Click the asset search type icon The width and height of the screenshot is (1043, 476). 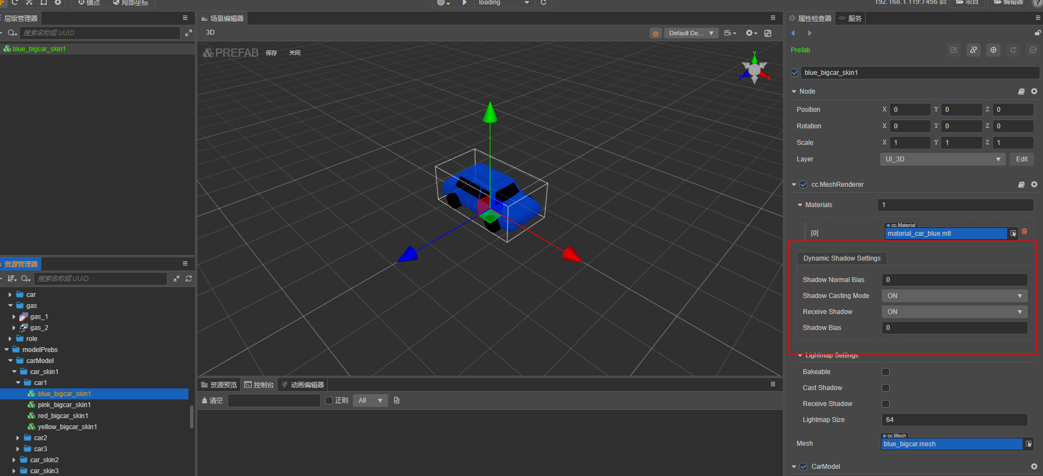25,279
